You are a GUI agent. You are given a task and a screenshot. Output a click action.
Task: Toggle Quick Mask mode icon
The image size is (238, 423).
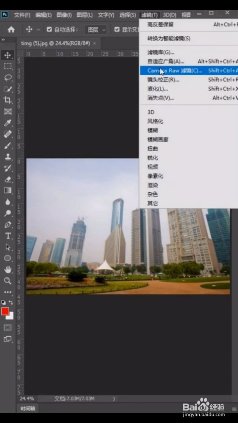click(x=8, y=327)
